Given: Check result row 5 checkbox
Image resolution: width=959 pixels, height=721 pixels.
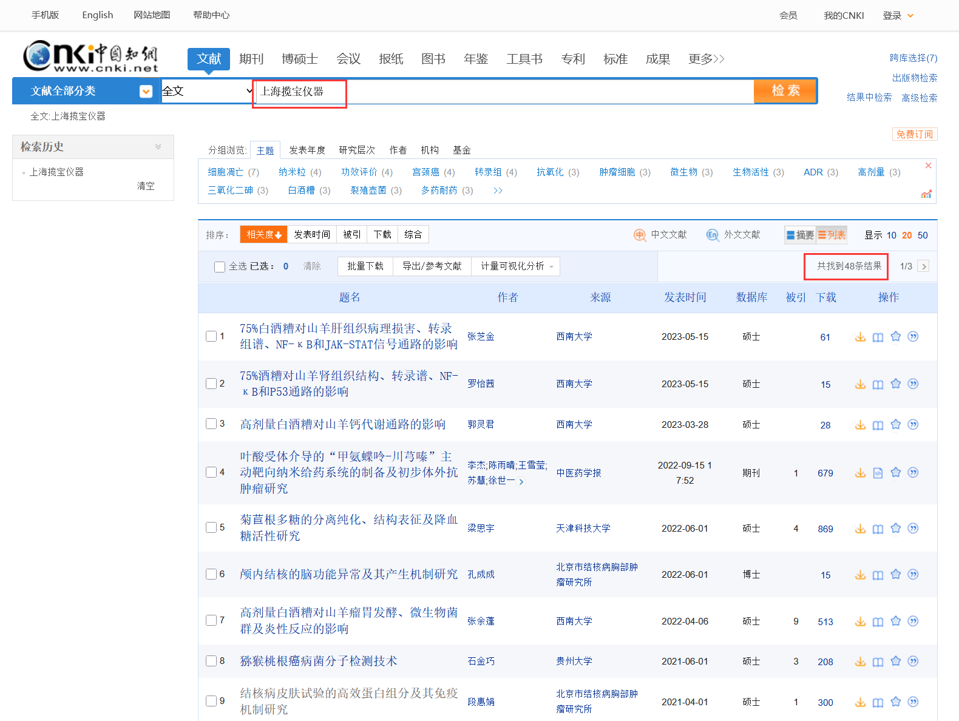Looking at the screenshot, I should (x=211, y=527).
